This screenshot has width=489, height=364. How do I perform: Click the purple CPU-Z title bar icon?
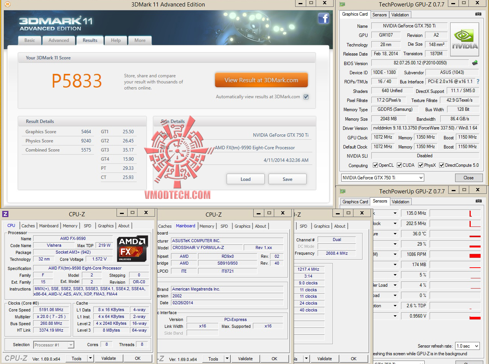coord(5,214)
